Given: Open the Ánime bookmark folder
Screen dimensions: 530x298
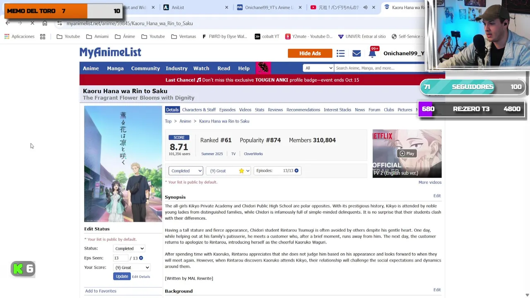Looking at the screenshot, I should tap(125, 36).
